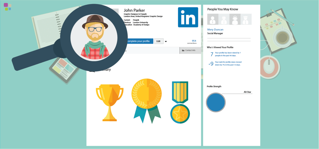Click the Social Manager job title
Viewport: 319px width, 149px height.
click(x=215, y=34)
